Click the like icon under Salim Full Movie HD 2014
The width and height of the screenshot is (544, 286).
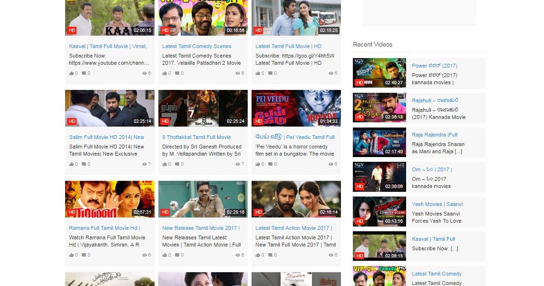tap(71, 164)
